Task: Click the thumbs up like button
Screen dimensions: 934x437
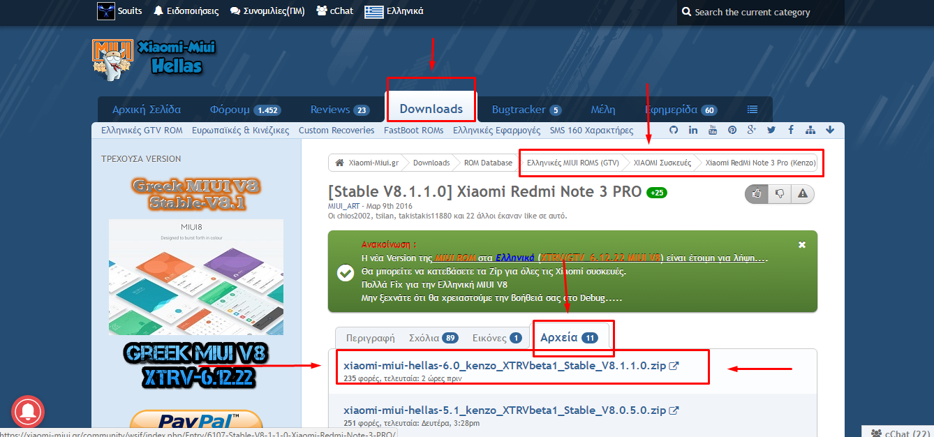Action: click(x=757, y=193)
